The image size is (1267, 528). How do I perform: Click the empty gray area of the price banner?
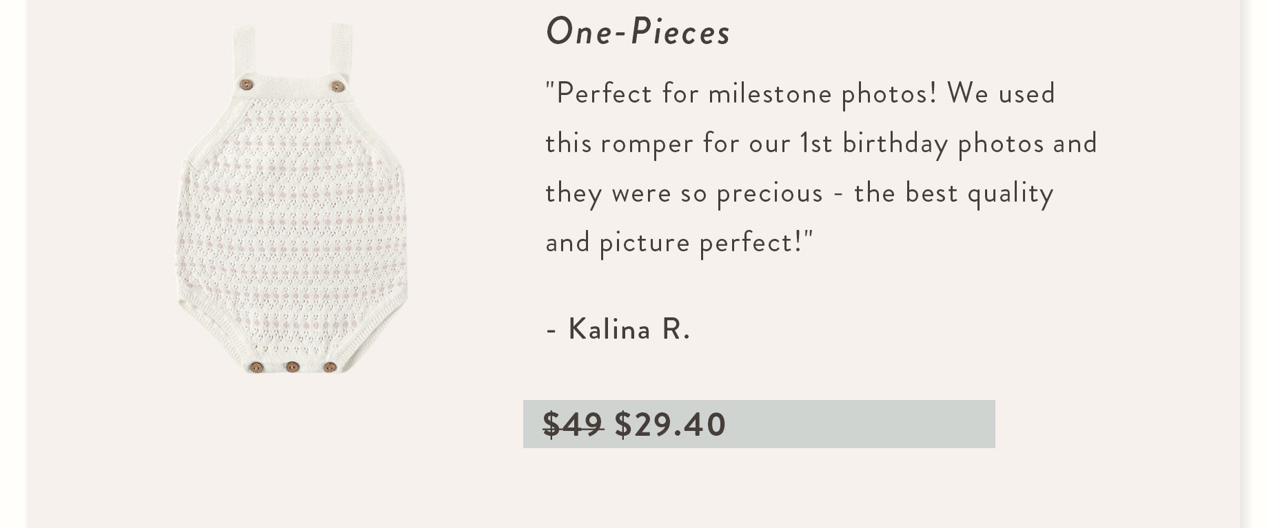[862, 424]
